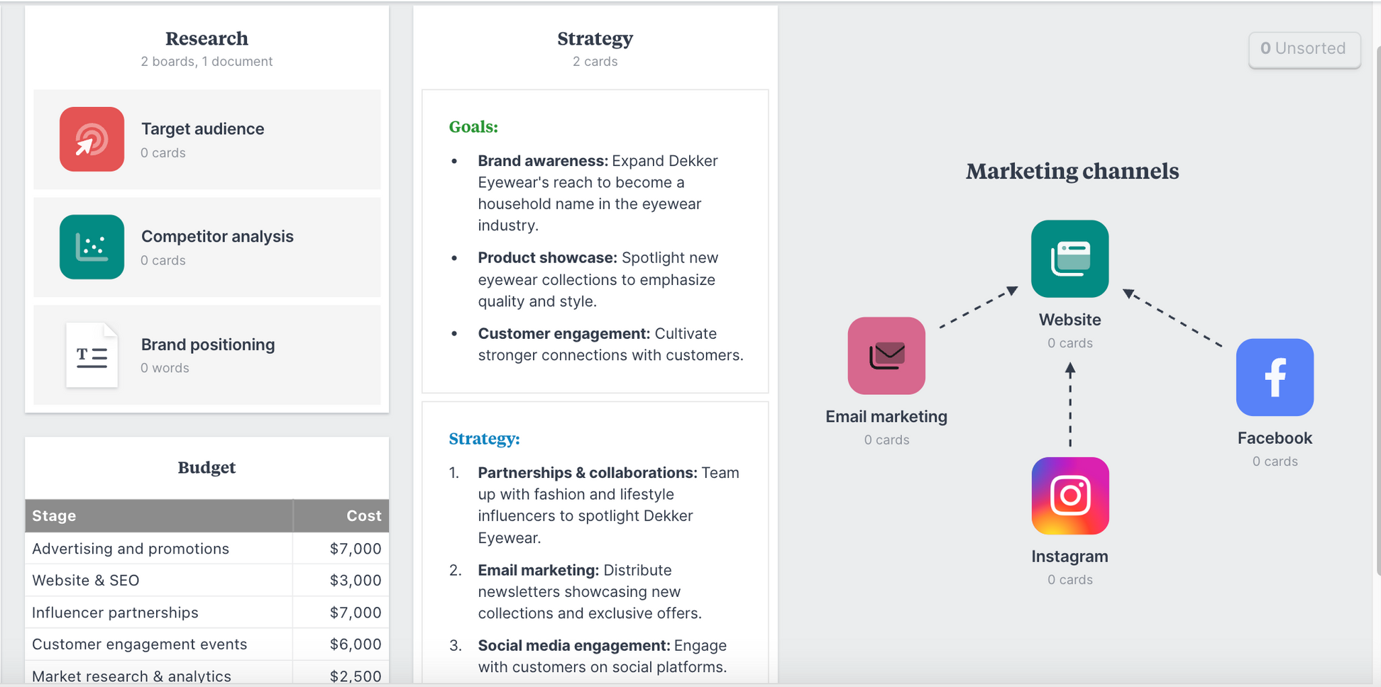
Task: Click the $3,000 Website & SEO cost cell
Action: tap(341, 580)
